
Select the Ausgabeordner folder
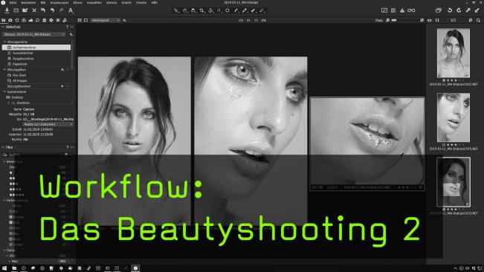tap(23, 59)
